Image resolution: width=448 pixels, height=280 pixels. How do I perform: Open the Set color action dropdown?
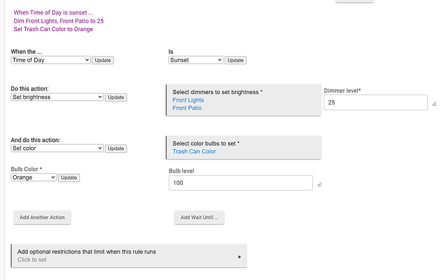(x=57, y=148)
